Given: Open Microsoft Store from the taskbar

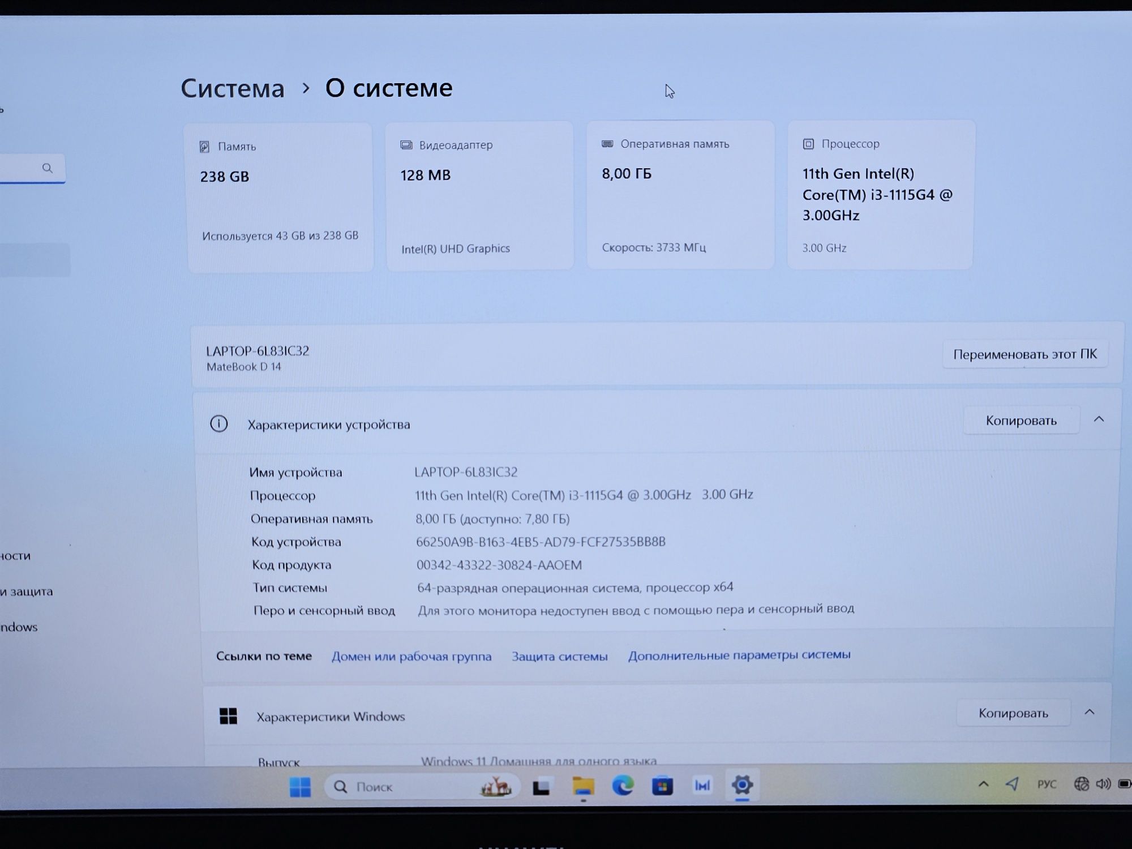Looking at the screenshot, I should pyautogui.click(x=662, y=786).
